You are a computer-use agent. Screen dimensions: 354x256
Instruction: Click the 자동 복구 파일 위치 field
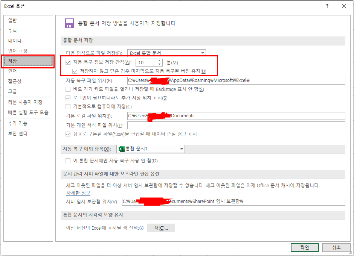[x=236, y=80]
